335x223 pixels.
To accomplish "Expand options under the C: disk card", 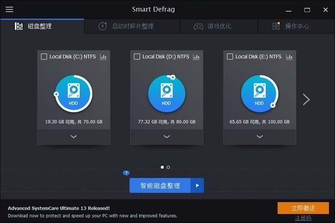I will coord(74,137).
